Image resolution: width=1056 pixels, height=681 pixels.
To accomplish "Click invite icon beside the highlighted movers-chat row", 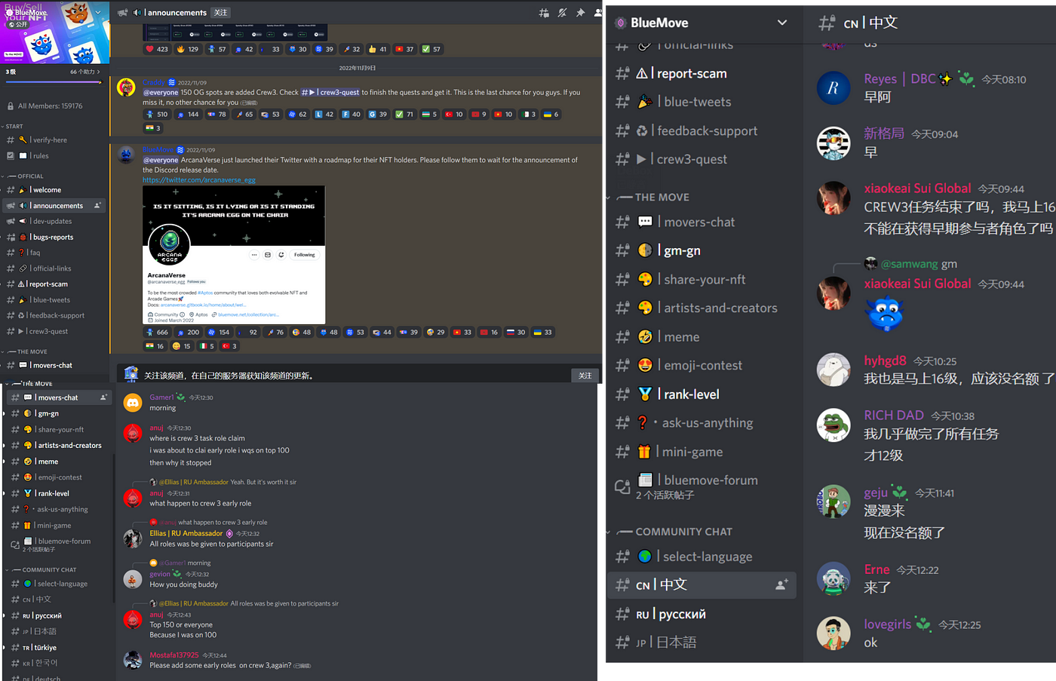I will pyautogui.click(x=103, y=397).
